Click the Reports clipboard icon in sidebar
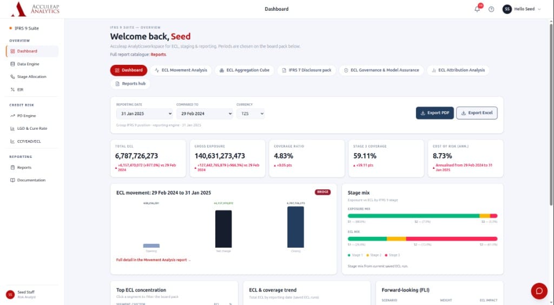 click(x=12, y=167)
